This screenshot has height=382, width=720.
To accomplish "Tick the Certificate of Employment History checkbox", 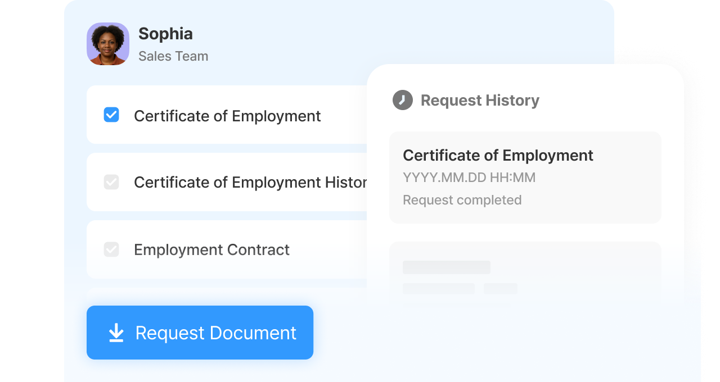I will 111,182.
